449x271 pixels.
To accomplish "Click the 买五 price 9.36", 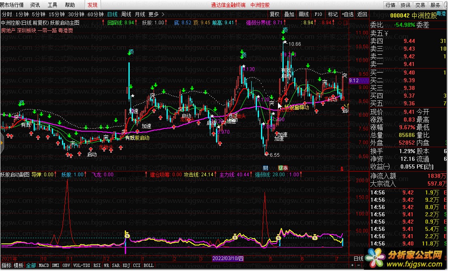I will (x=409, y=103).
